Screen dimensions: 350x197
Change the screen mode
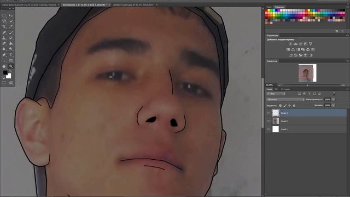(x=11, y=83)
